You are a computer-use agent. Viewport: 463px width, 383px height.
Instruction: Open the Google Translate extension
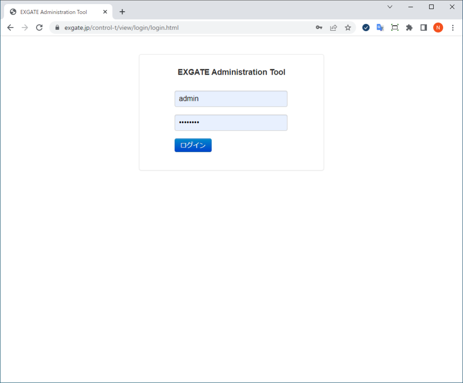380,28
